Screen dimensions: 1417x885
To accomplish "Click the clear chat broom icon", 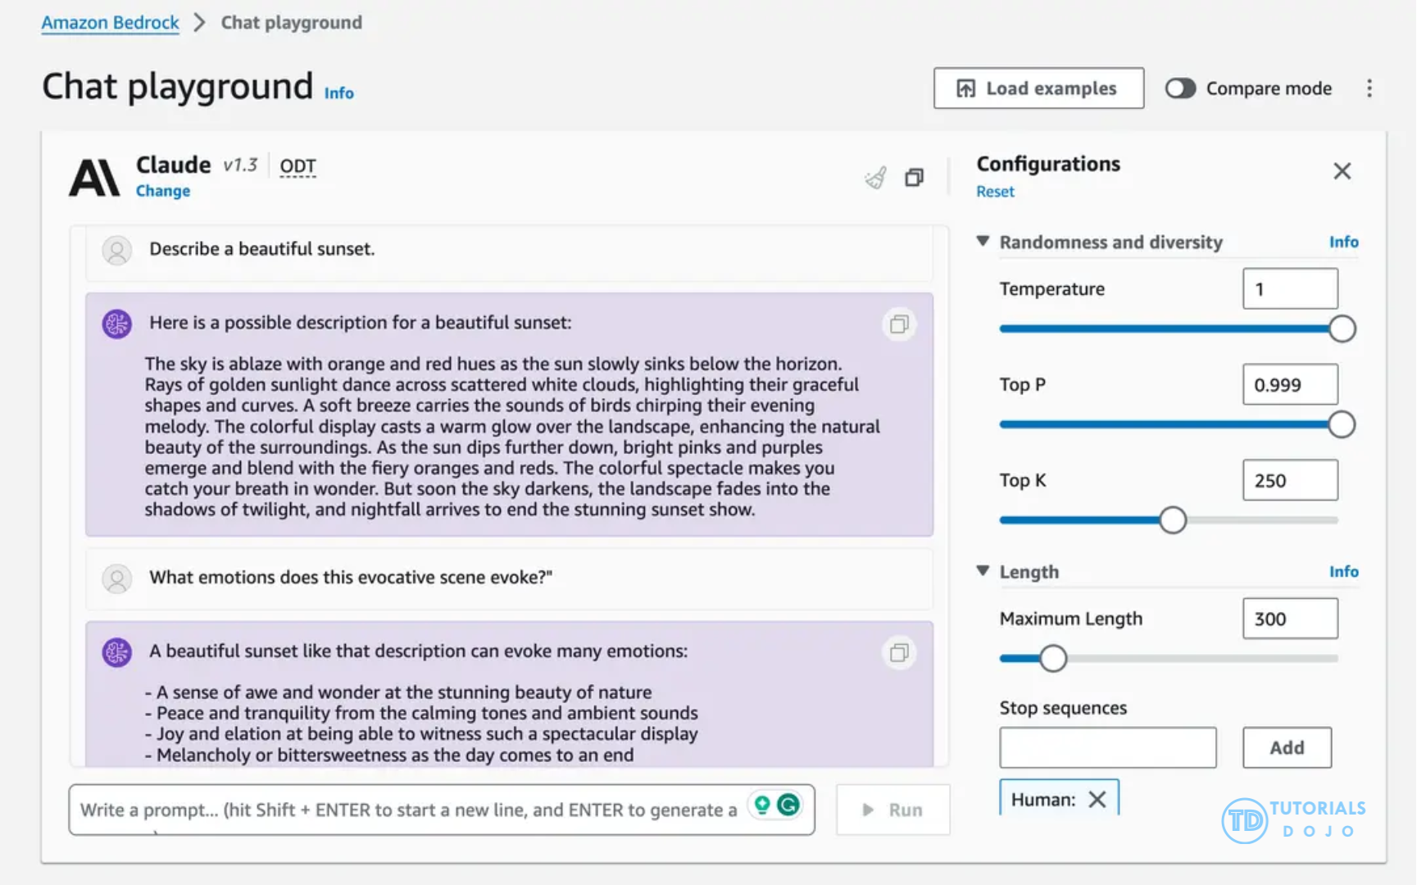I will tap(875, 178).
